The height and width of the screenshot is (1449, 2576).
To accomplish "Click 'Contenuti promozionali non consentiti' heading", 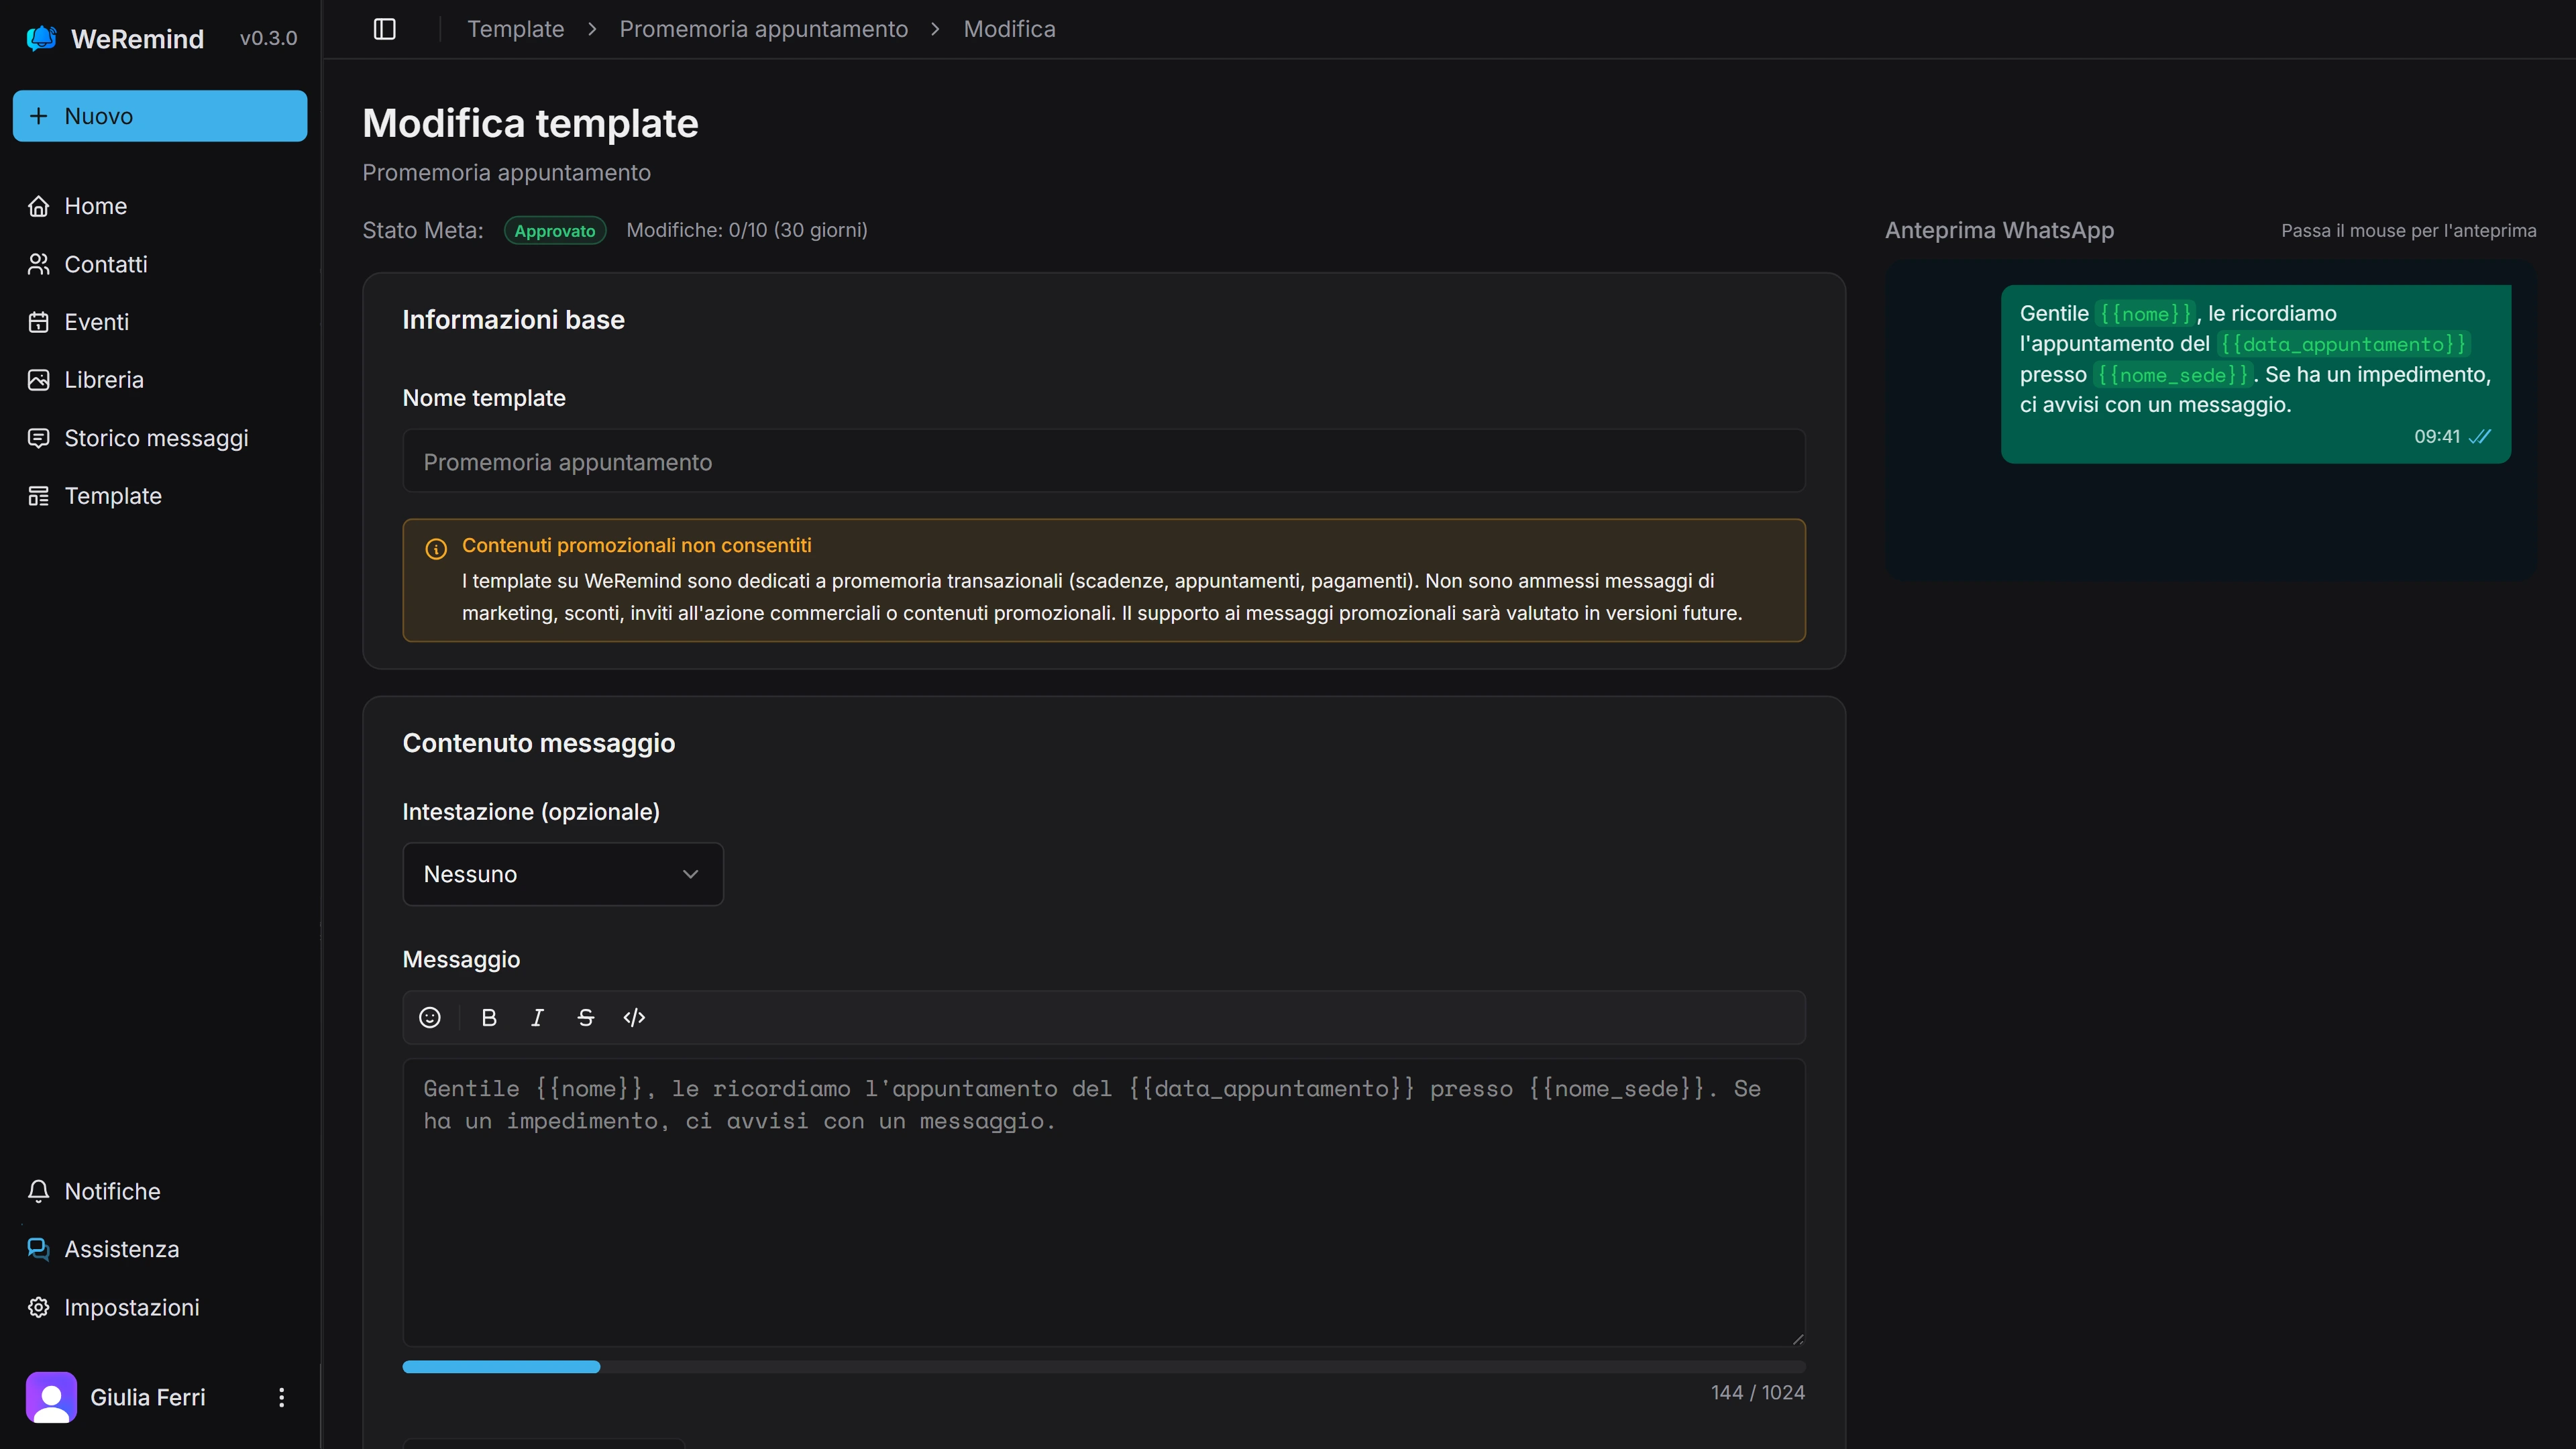I will click(636, 545).
